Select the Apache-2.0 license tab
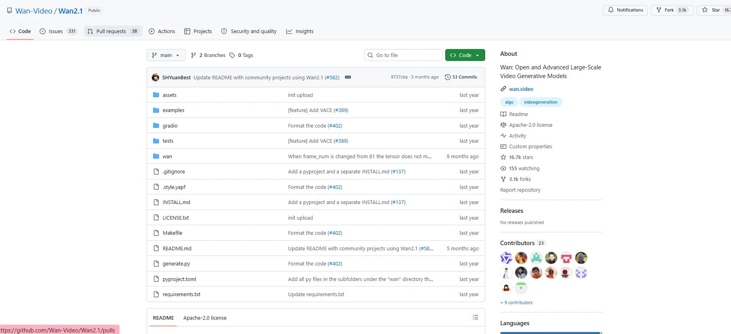This screenshot has width=731, height=334. tap(205, 318)
